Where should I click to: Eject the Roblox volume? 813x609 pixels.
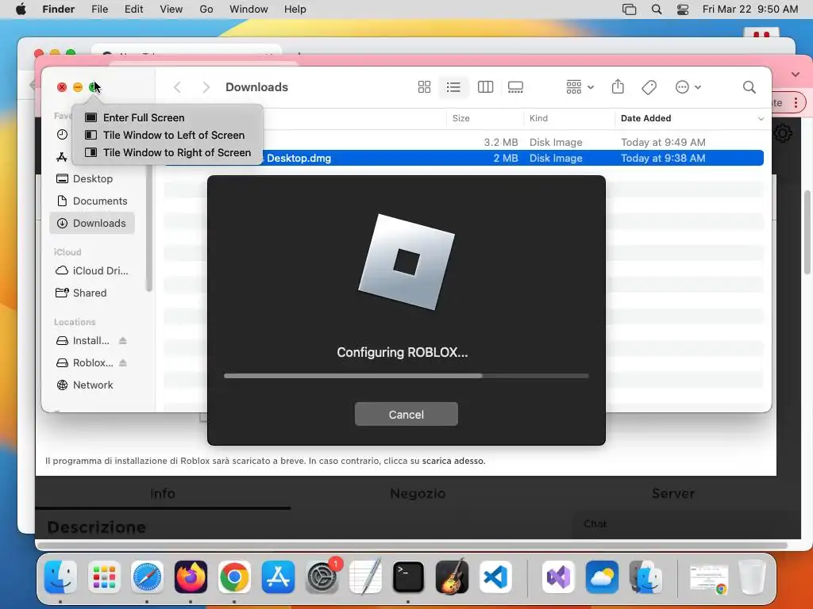point(123,362)
